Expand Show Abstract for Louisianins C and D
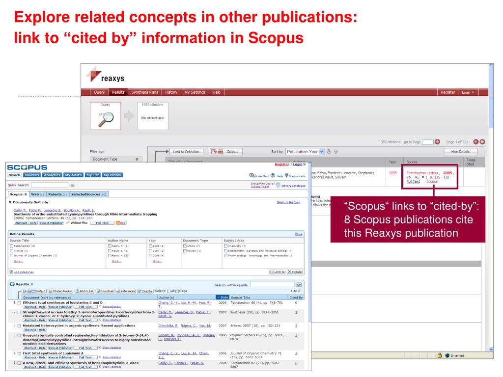 point(112,307)
